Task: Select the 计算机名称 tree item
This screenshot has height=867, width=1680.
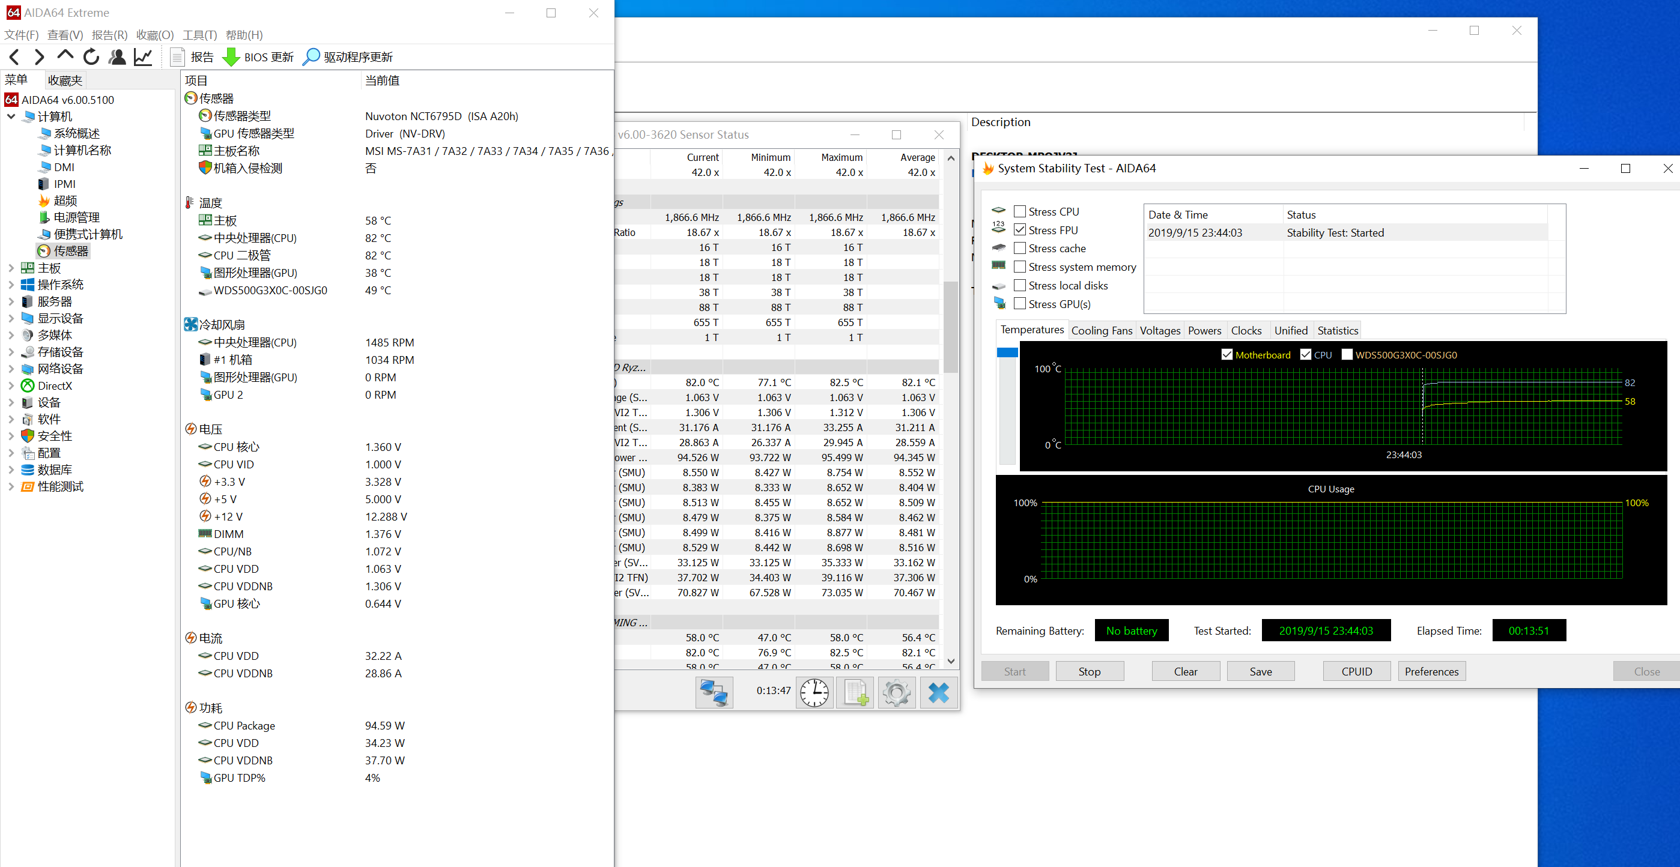Action: (x=75, y=151)
